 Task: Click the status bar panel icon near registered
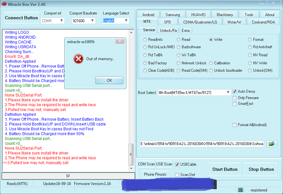241,190
